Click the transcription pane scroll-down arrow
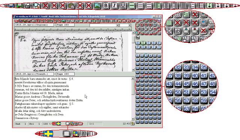Viewport: 240px width, 140px height. (133, 119)
